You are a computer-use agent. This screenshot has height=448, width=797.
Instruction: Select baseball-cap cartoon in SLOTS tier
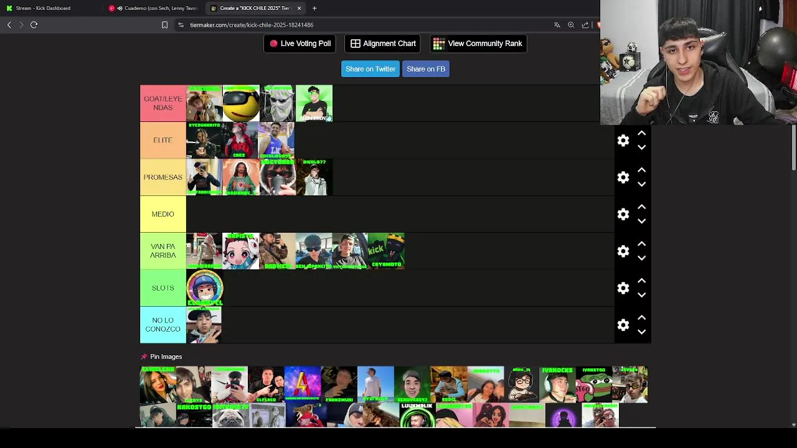[x=205, y=288]
